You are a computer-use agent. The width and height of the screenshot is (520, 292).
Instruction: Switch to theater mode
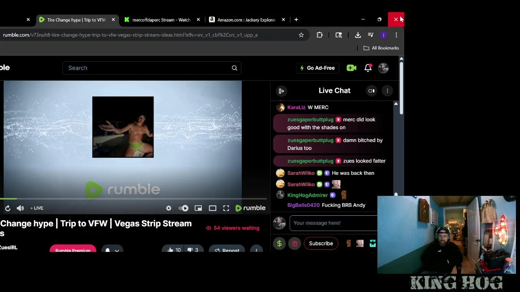212,208
